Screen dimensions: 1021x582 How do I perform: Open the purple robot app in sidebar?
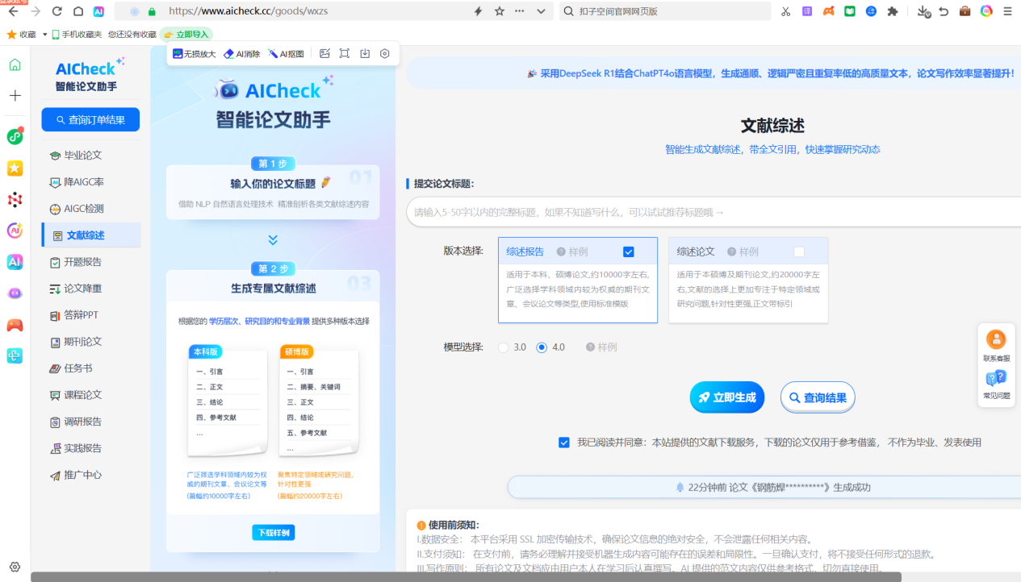click(15, 293)
